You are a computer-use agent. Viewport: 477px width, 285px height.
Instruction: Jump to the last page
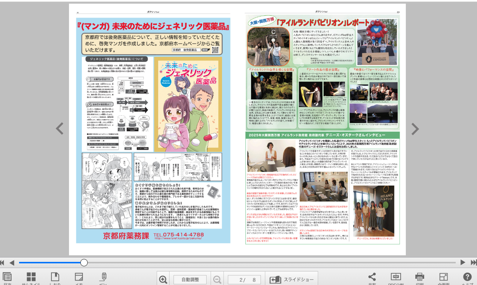click(x=474, y=262)
